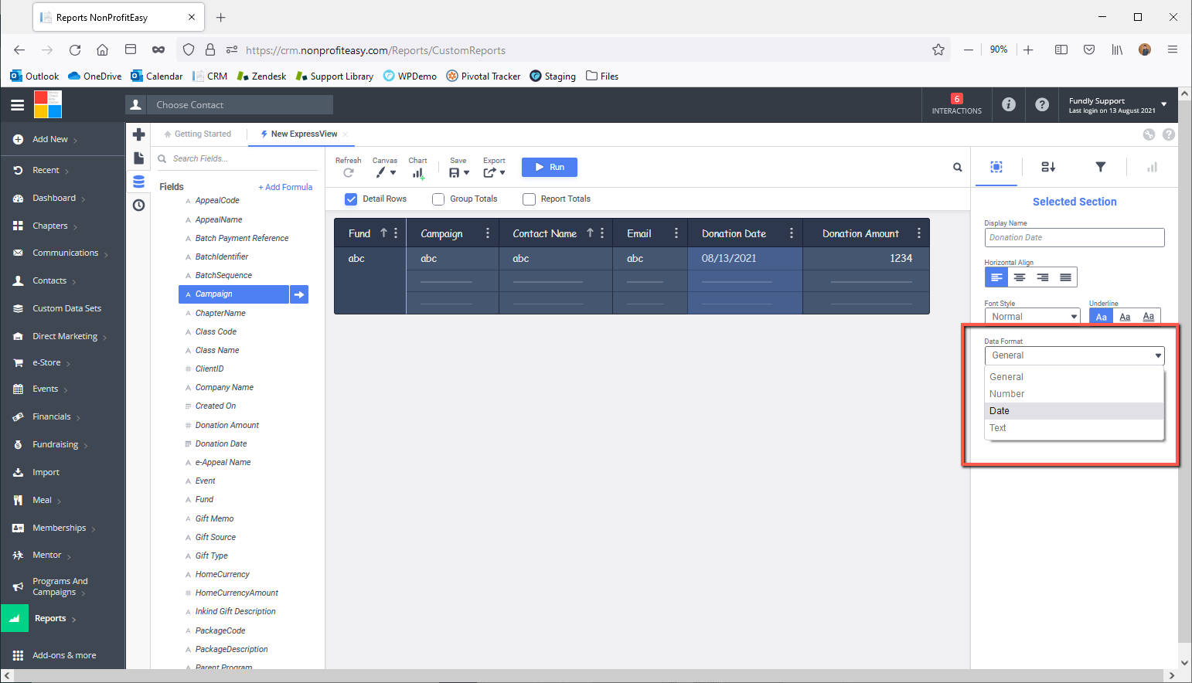The image size is (1192, 683).
Task: Click the document icon in report sidebar
Action: coord(139,158)
